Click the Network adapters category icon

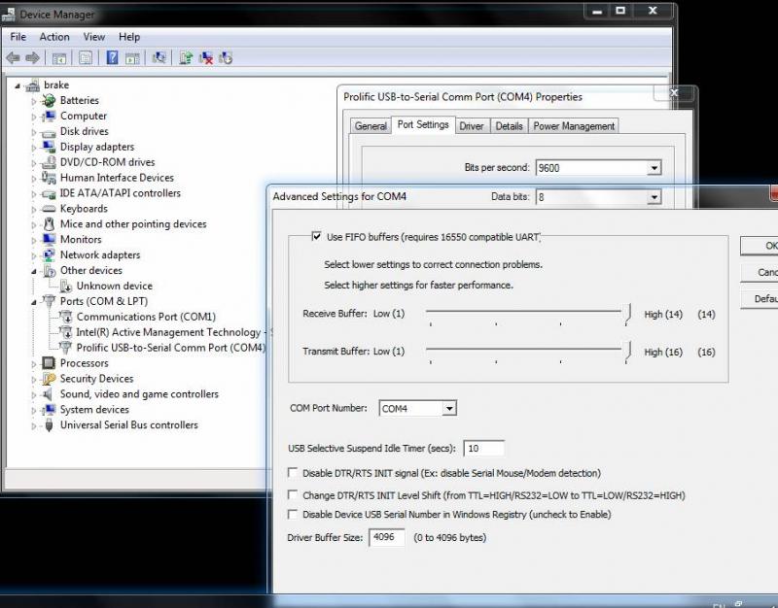pos(49,254)
